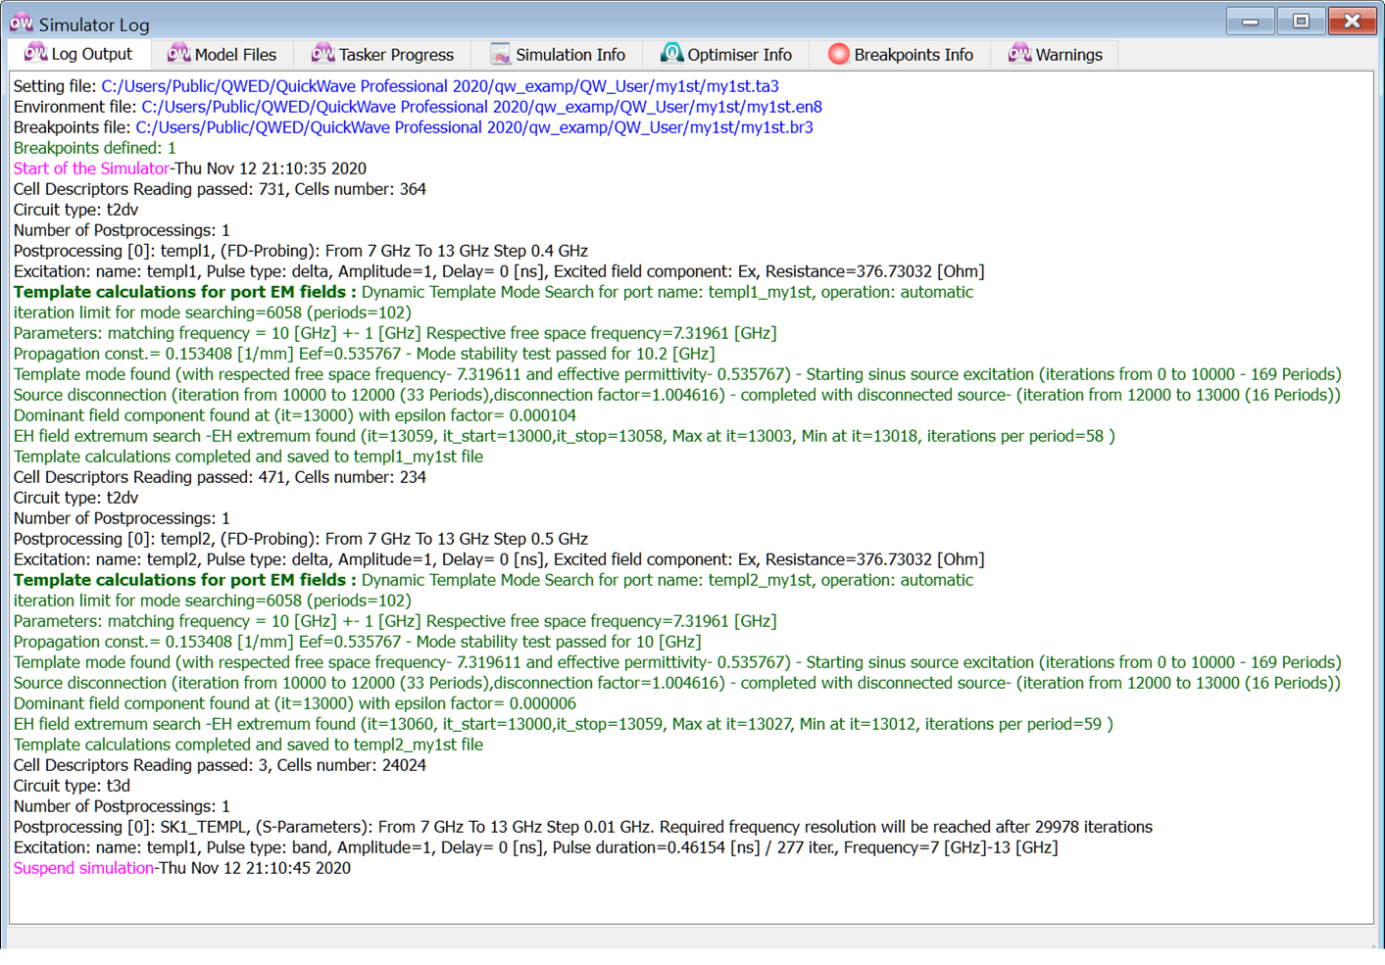Open the my1st.br3 breakpoints file link

click(474, 127)
